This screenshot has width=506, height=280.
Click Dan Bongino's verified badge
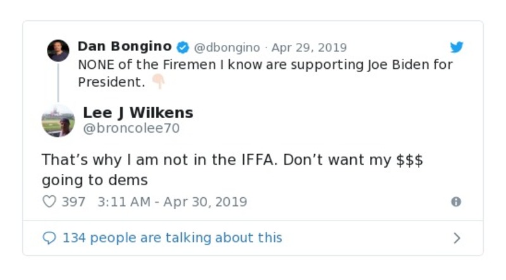pos(182,47)
